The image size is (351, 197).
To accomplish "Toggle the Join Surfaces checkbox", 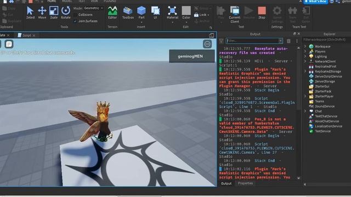I will (x=75, y=21).
